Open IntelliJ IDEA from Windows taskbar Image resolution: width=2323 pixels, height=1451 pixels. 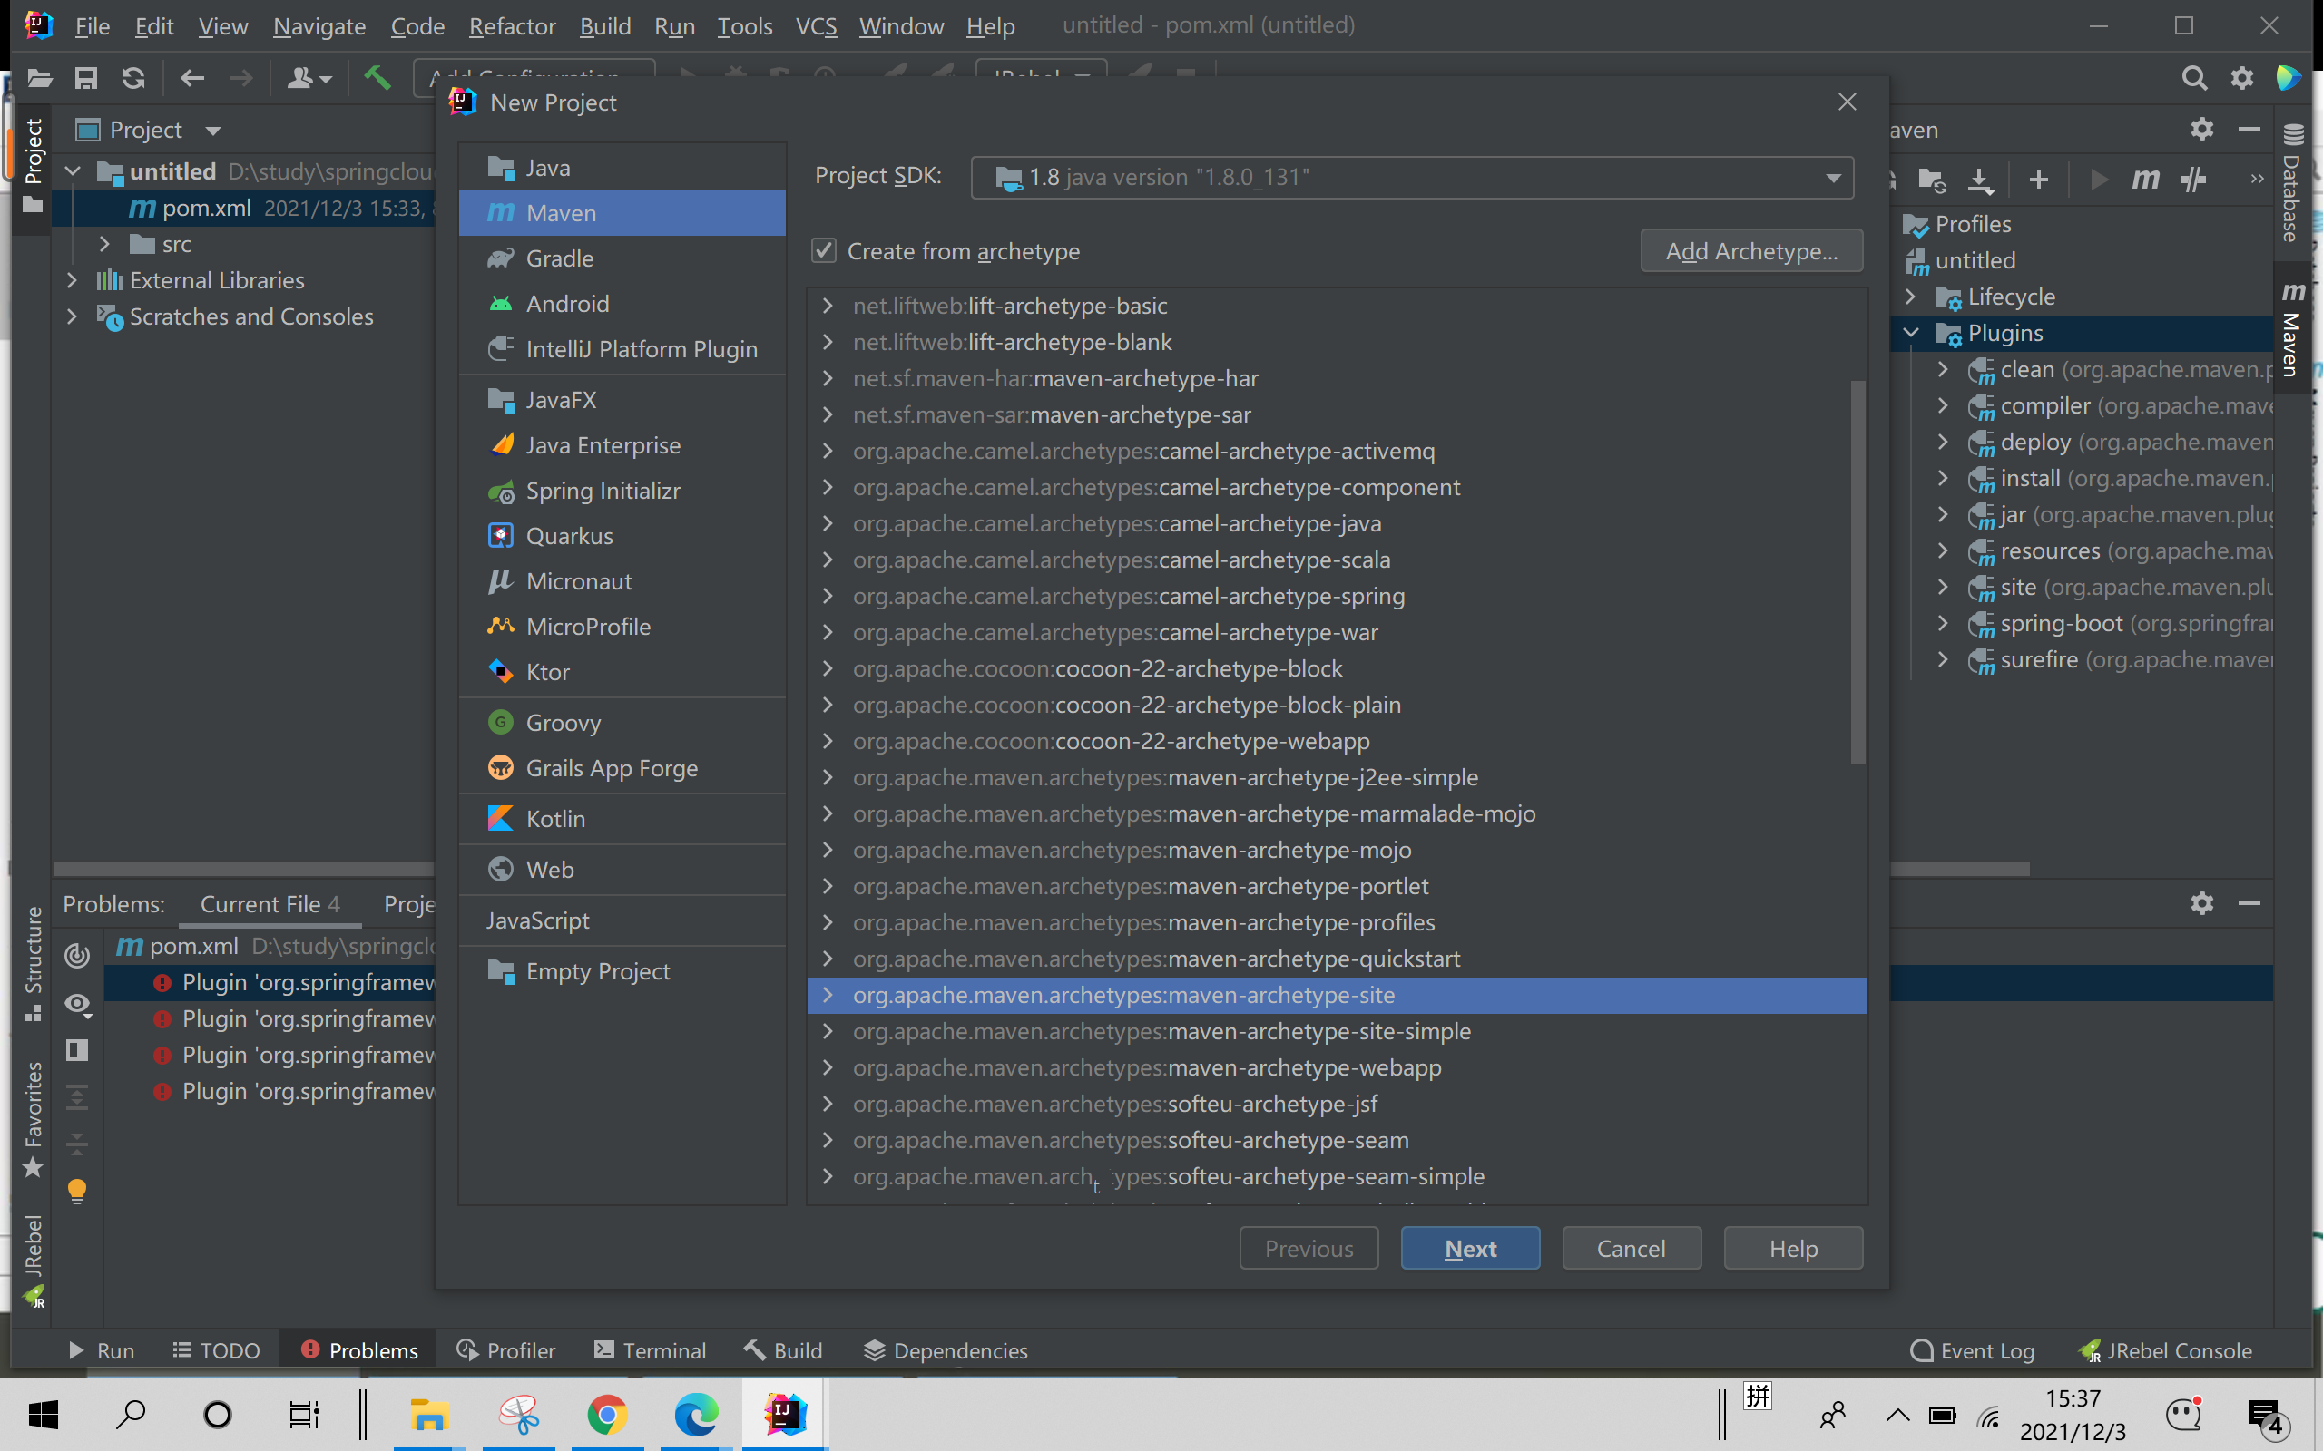(784, 1415)
